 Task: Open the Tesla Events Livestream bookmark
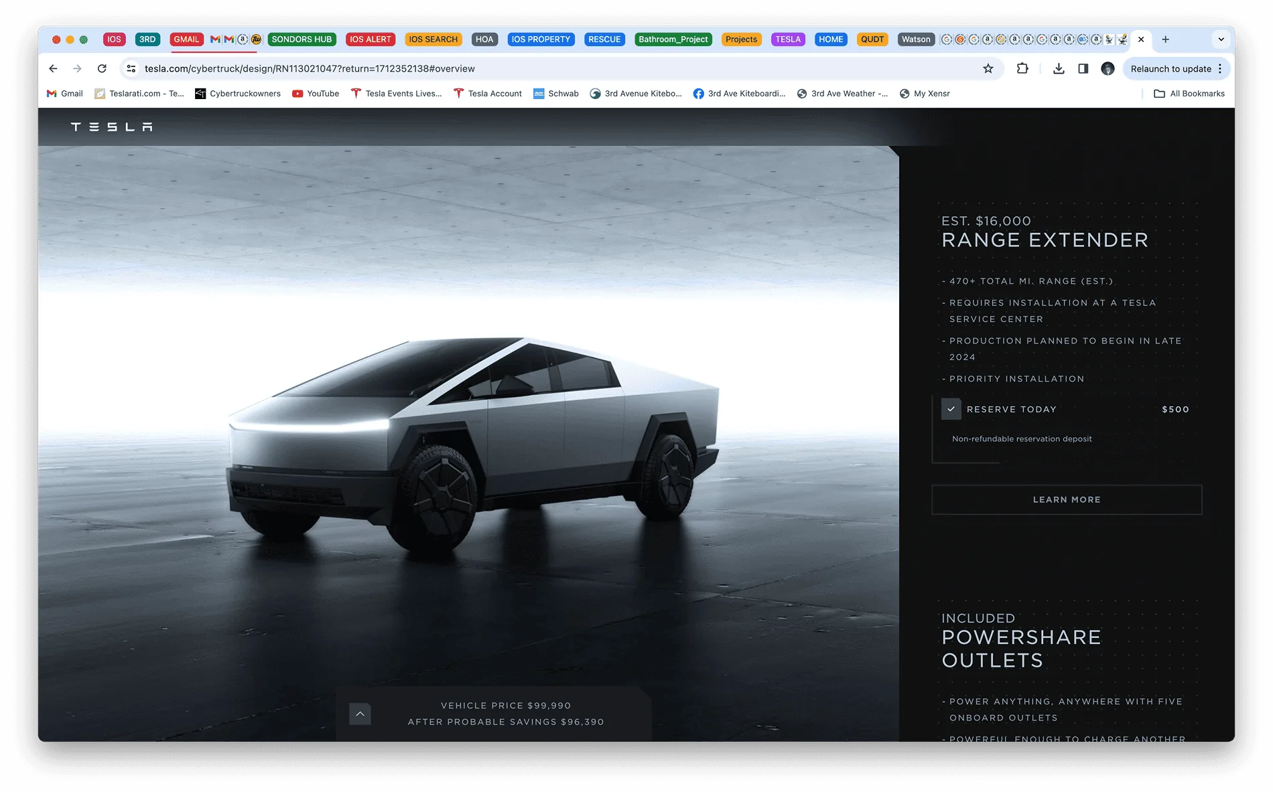pos(396,94)
